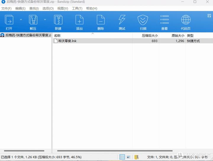This screenshot has width=213, height=161.
Task: Click the toolbar layout grid icon
Action: pos(209,16)
